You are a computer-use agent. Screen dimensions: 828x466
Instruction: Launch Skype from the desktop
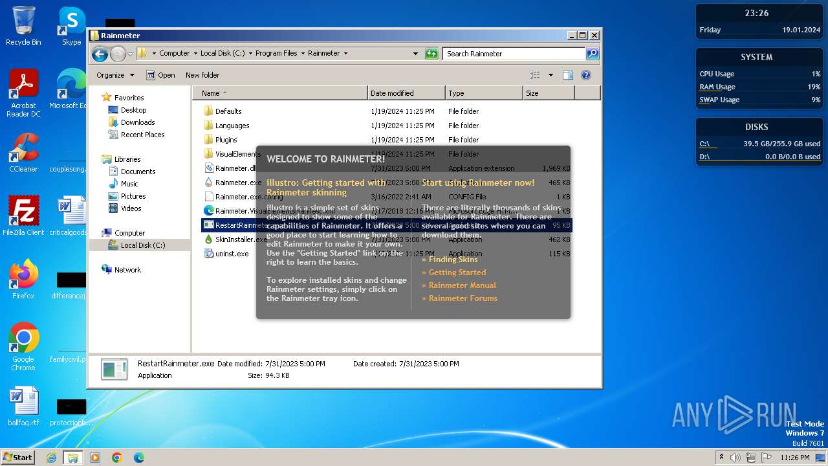[x=72, y=26]
